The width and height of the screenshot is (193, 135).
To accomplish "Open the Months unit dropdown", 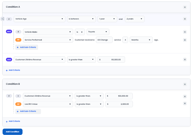I will pos(141,40).
